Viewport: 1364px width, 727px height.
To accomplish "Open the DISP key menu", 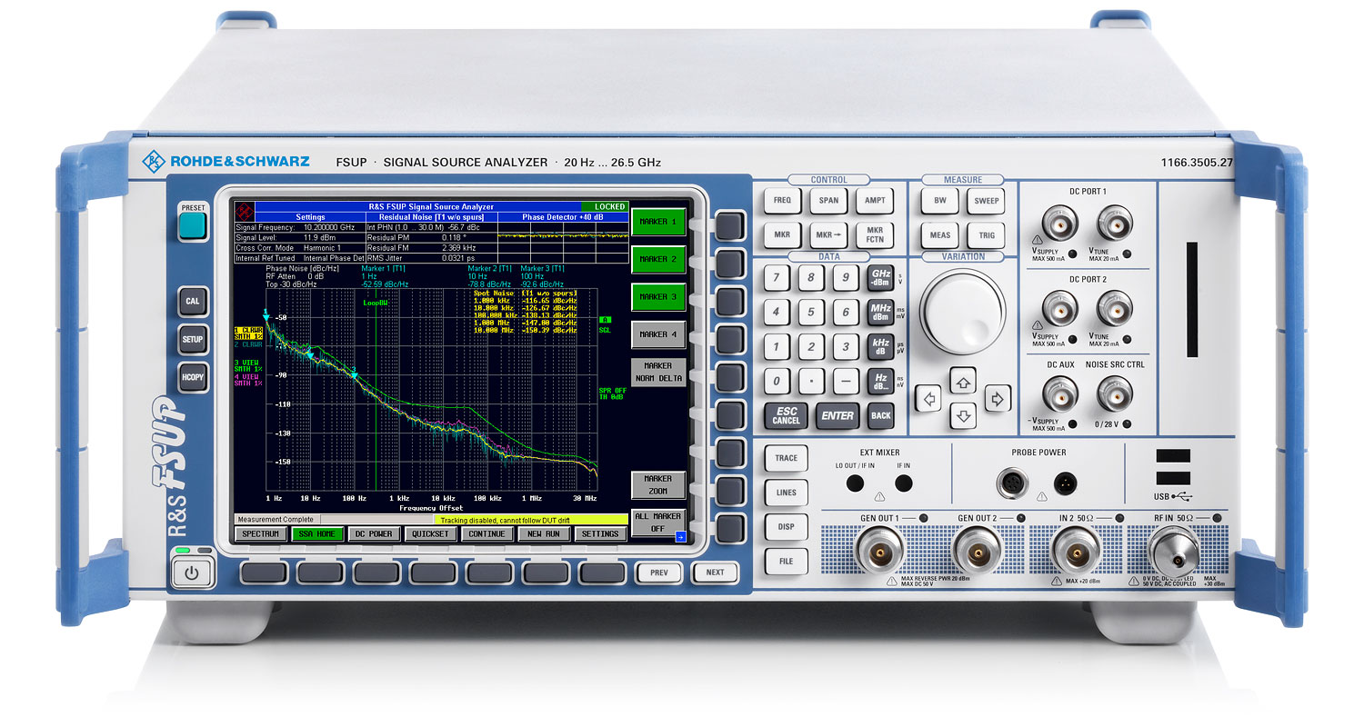I will (x=787, y=527).
